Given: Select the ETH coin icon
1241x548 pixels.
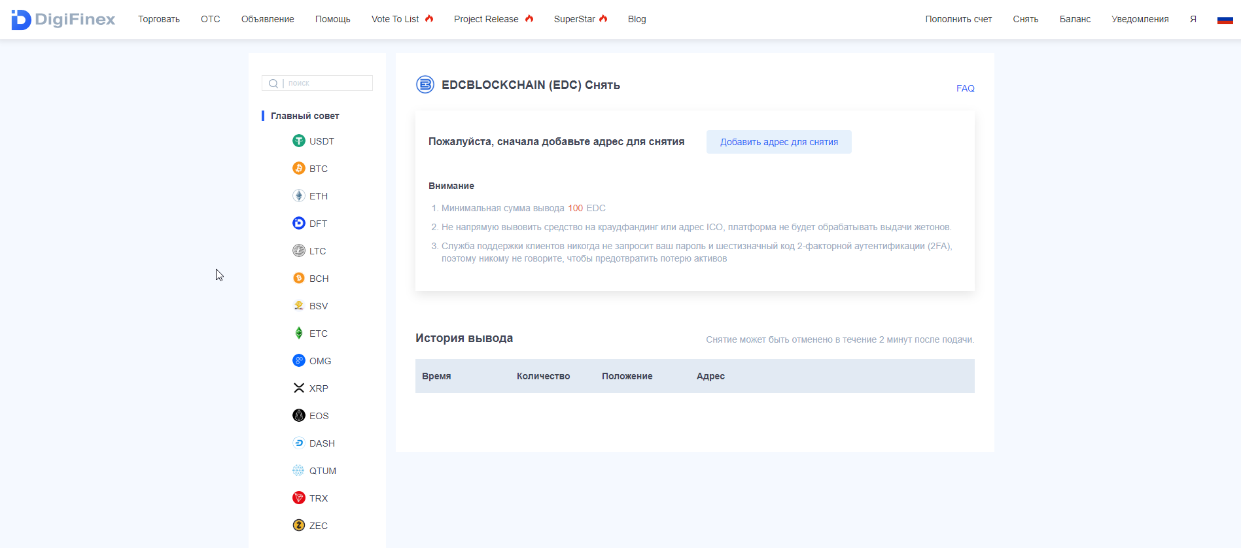Looking at the screenshot, I should click(299, 196).
